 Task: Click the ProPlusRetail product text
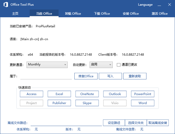[x=46, y=26]
